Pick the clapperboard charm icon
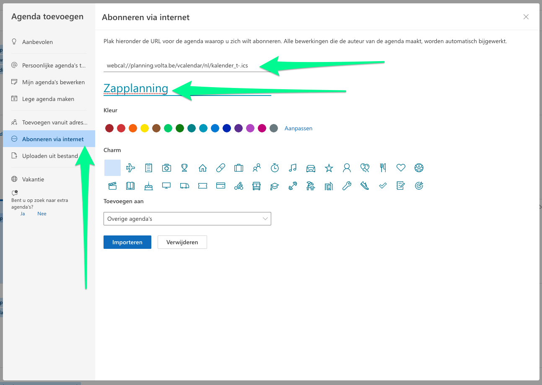This screenshot has height=385, width=542. [112, 186]
